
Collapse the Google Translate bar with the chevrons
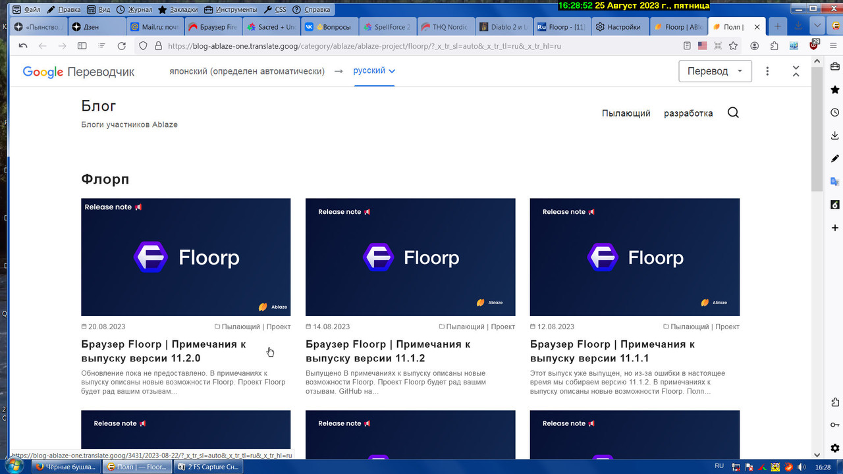796,71
